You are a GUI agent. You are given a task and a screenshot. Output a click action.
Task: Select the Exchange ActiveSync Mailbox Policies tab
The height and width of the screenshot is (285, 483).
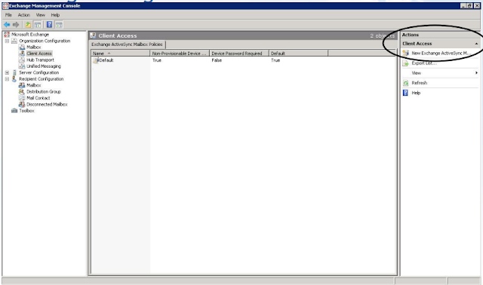point(127,44)
